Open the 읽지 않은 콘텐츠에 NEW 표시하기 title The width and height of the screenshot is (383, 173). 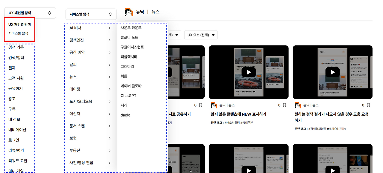click(x=238, y=114)
